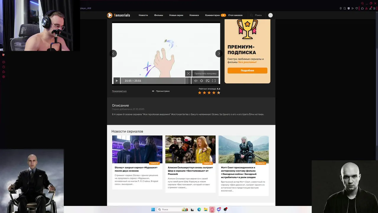This screenshot has width=378, height=213.
Task: Add page to bookmarks heart icon
Action: [357, 8]
